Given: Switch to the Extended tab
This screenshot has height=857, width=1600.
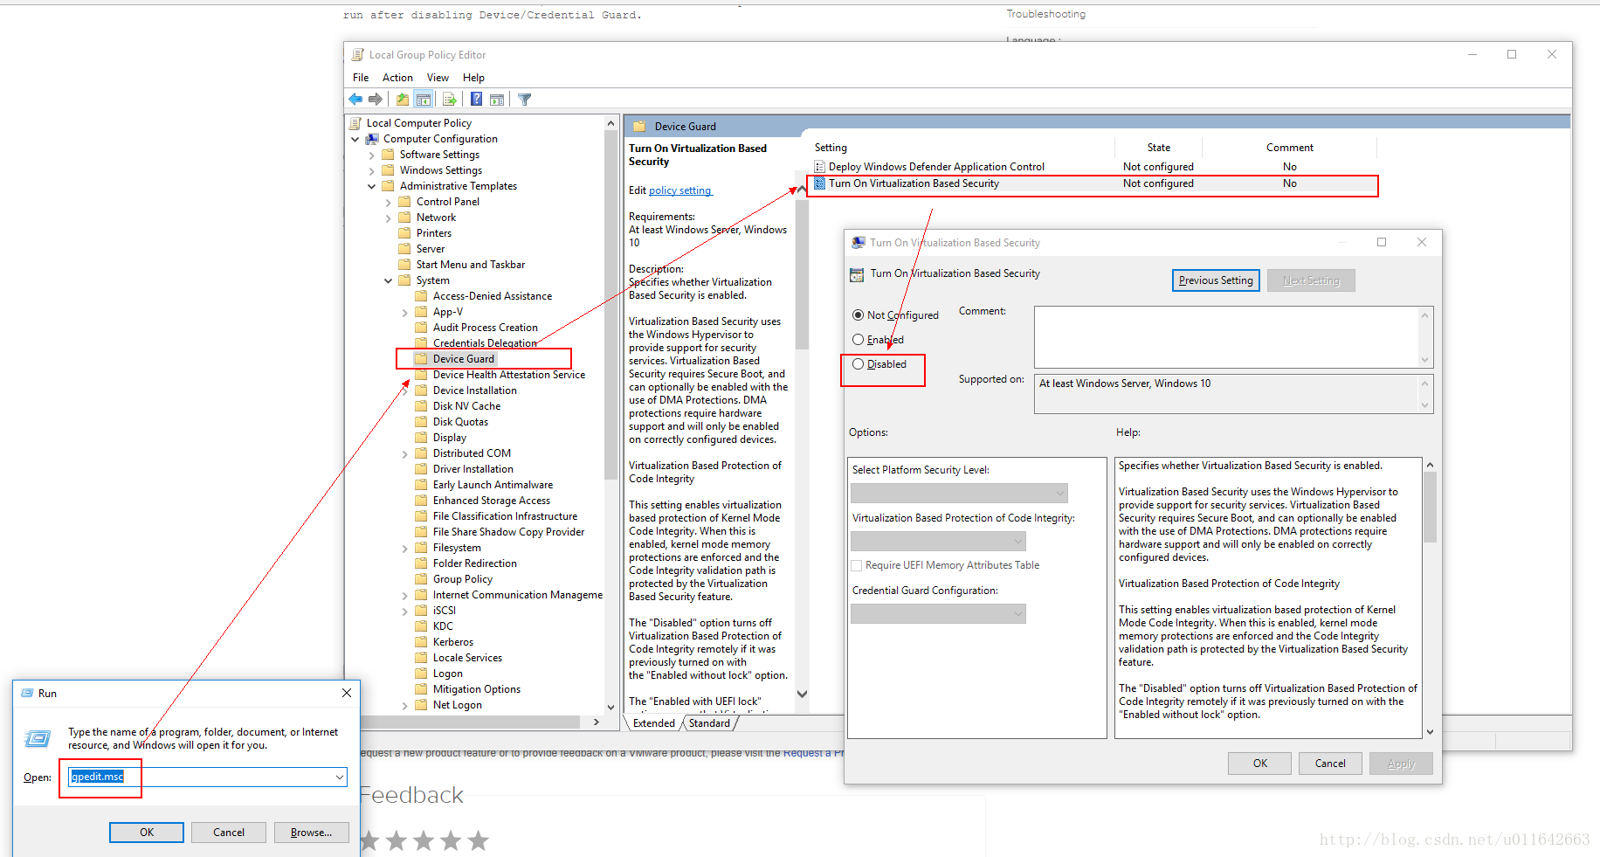Looking at the screenshot, I should 654,723.
